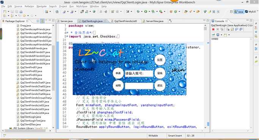Click the Open Type toolbar icon

(x=186, y=11)
